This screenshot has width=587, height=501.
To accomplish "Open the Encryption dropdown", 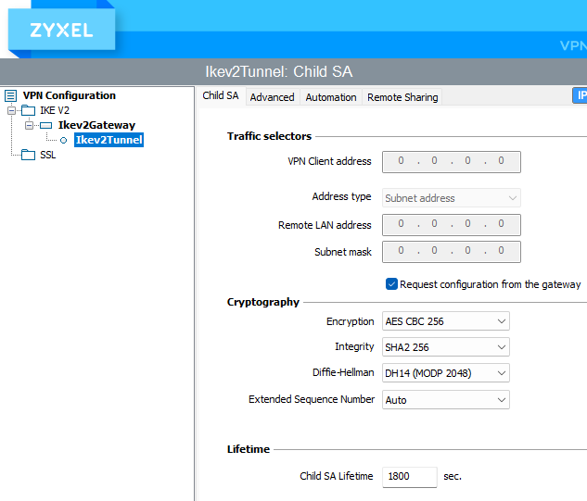I will pyautogui.click(x=446, y=321).
